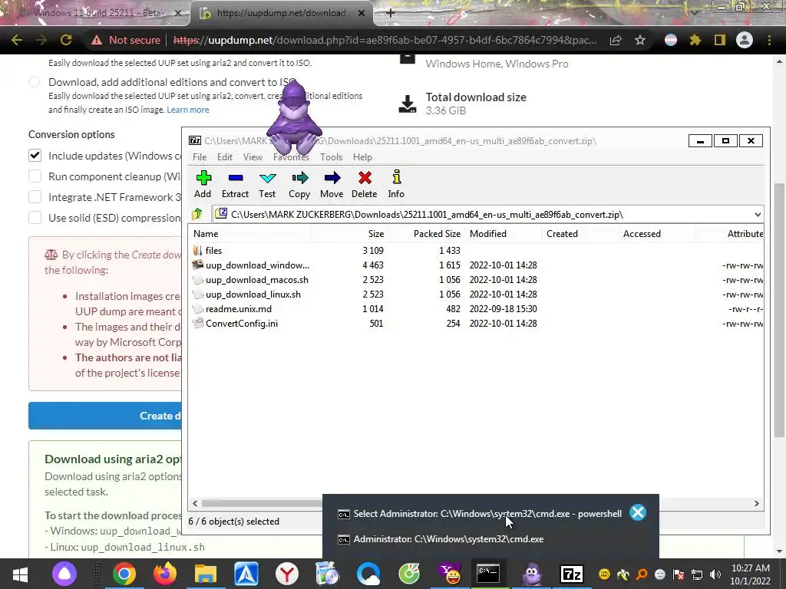Open the Info tool in 7-Zip
Screen dimensions: 786x589
click(x=396, y=184)
